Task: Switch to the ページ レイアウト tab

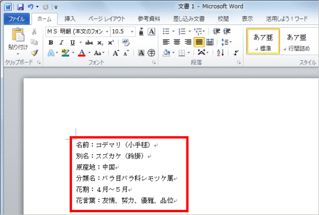Action: [106, 19]
